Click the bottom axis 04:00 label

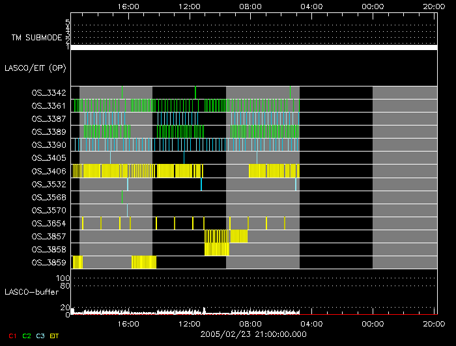pyautogui.click(x=311, y=324)
